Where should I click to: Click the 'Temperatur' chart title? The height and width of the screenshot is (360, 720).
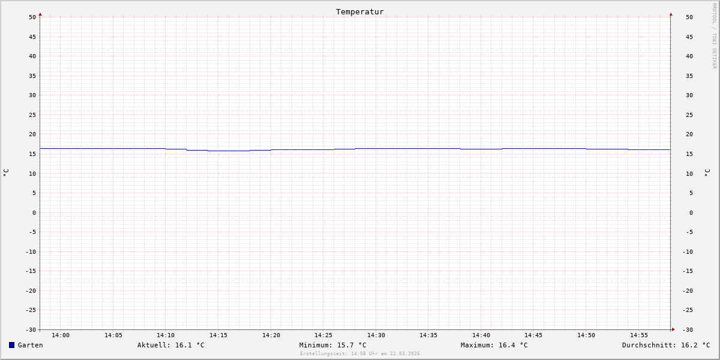click(360, 11)
